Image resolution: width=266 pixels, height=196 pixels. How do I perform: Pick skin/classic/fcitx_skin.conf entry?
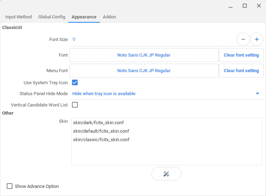166,139
